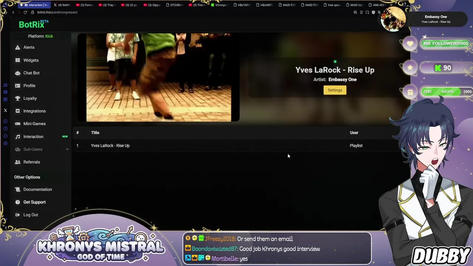Click the playing music video thumbnail

(159, 77)
